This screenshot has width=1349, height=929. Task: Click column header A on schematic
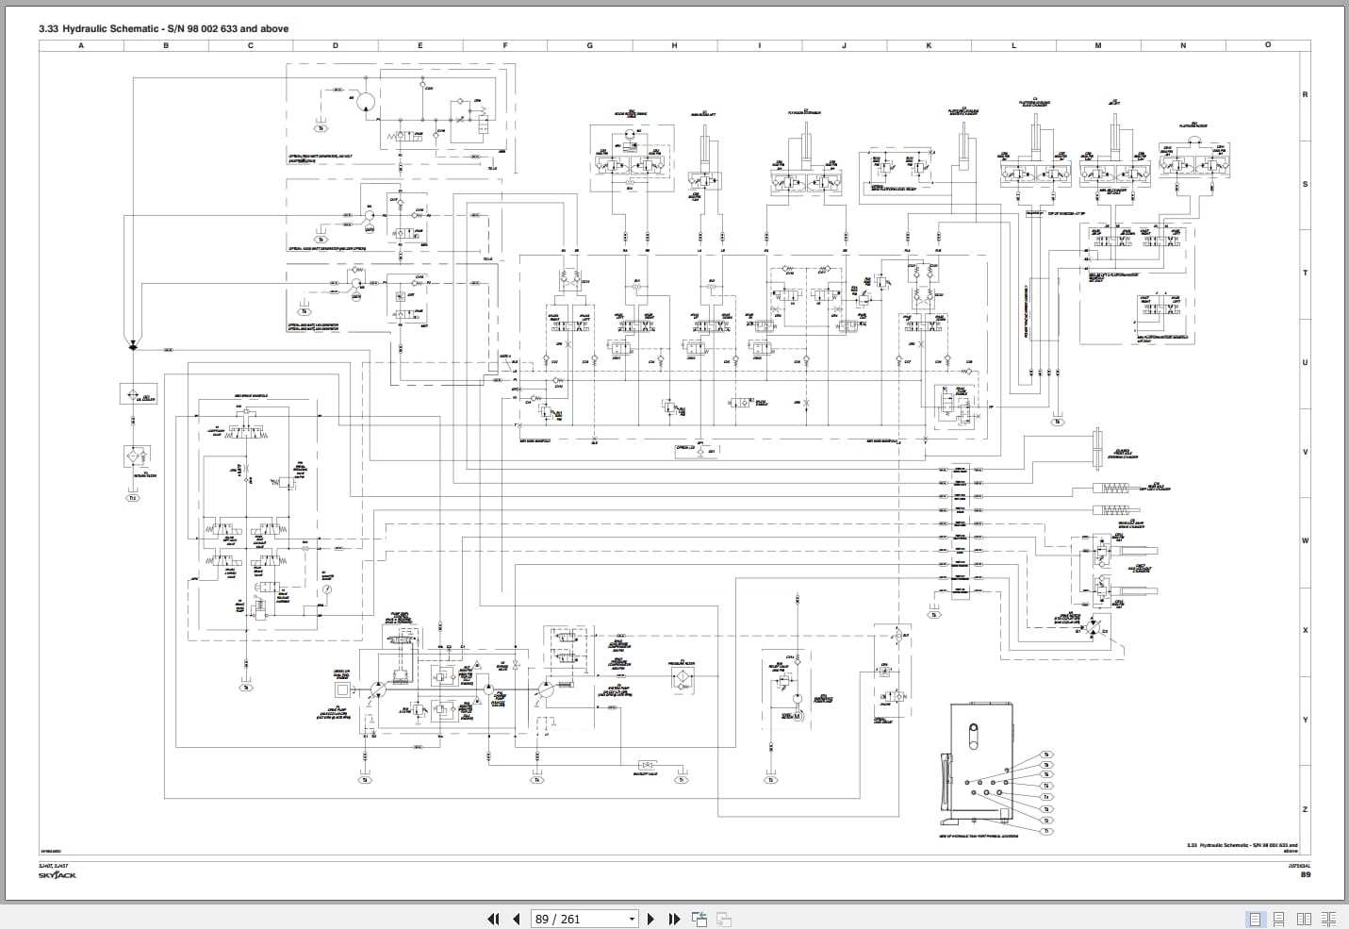point(81,45)
